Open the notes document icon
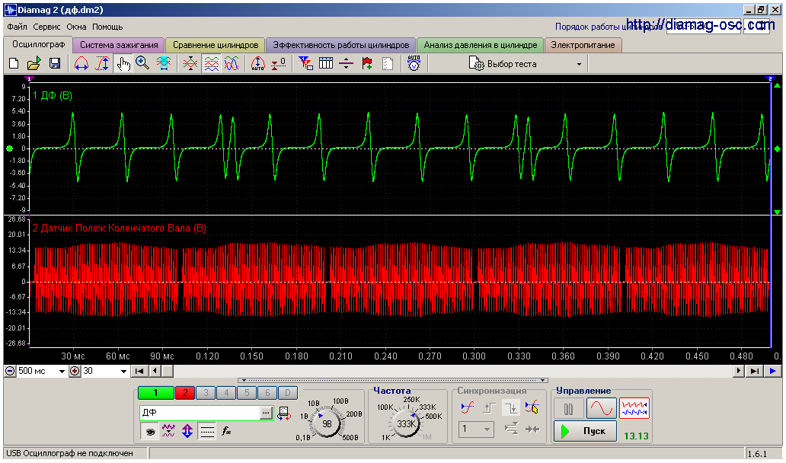Viewport: 786px width, 463px height. 388,64
